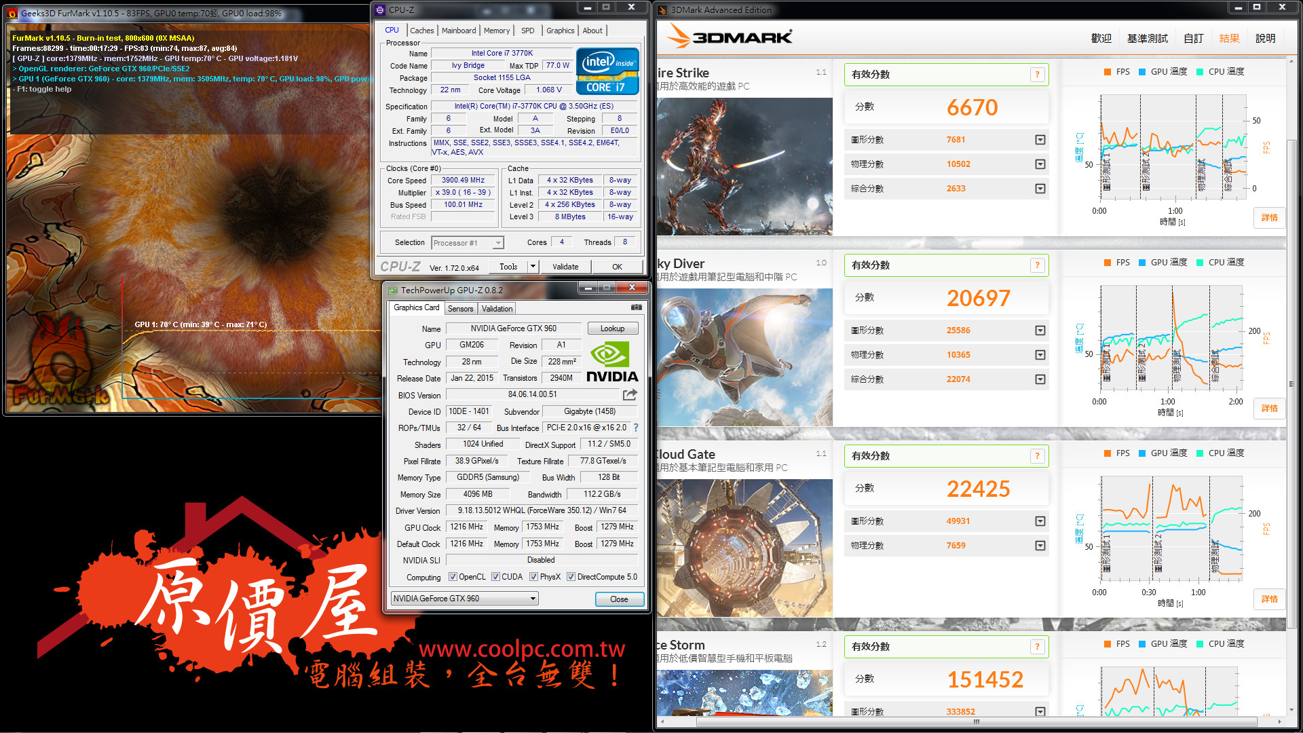Open the Ice Storm score help icon

(1037, 647)
